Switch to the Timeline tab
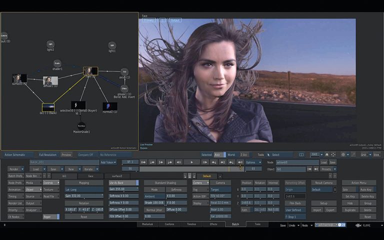Screen dimensions: 384x240 (191, 224)
